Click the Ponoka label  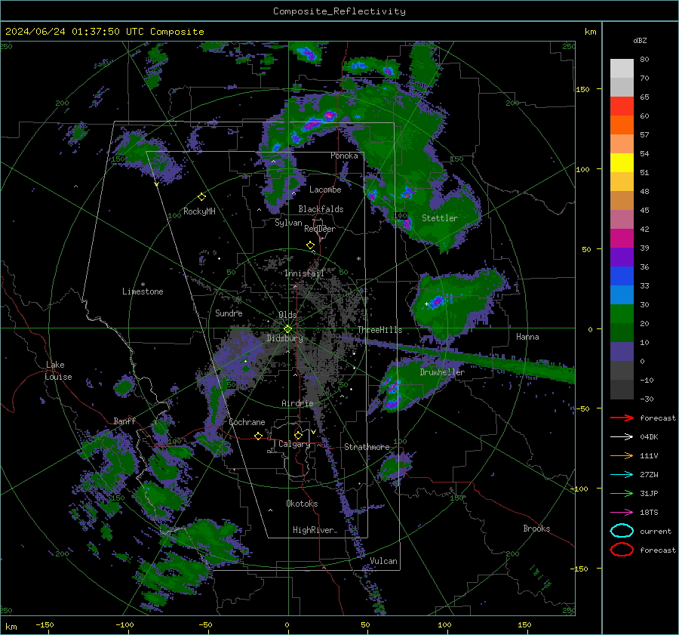[344, 156]
